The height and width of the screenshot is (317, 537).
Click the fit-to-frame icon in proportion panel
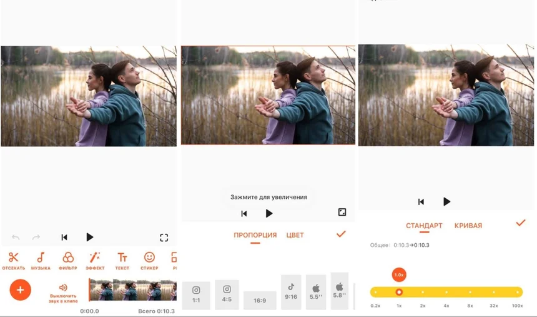(x=342, y=212)
